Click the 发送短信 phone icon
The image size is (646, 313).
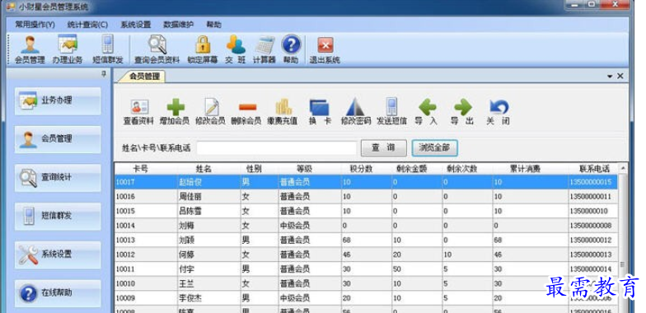tap(391, 112)
